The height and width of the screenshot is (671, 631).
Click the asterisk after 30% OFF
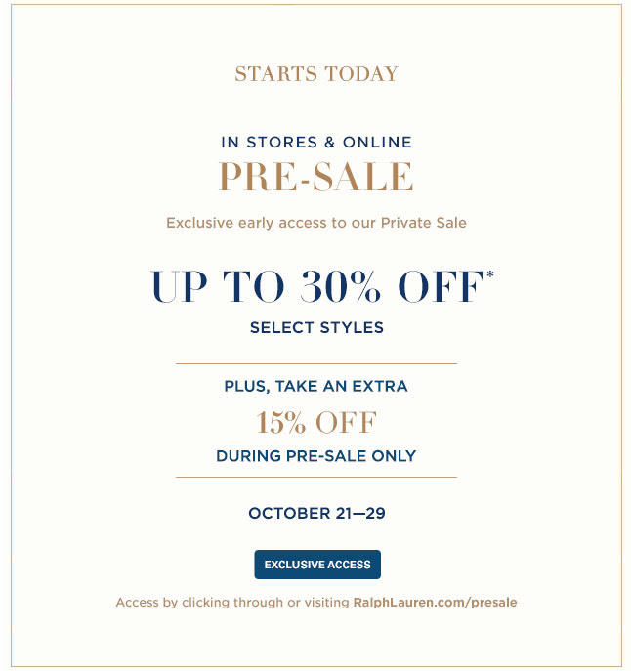(x=490, y=273)
